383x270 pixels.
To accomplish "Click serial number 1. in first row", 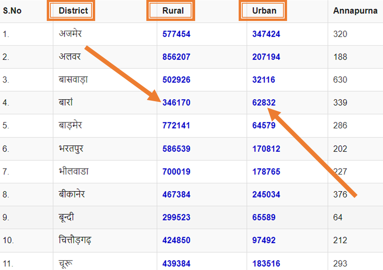I will point(6,34).
